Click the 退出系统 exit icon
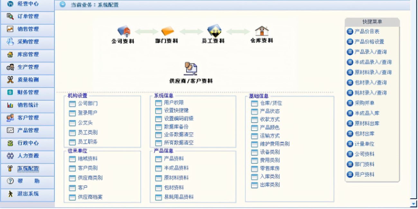 (10, 194)
